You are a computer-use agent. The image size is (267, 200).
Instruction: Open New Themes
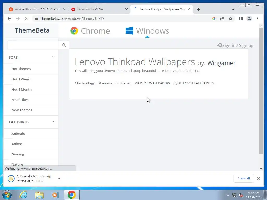22,110
